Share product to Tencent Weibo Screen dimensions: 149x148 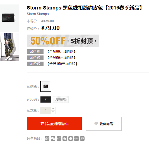click(x=59, y=139)
